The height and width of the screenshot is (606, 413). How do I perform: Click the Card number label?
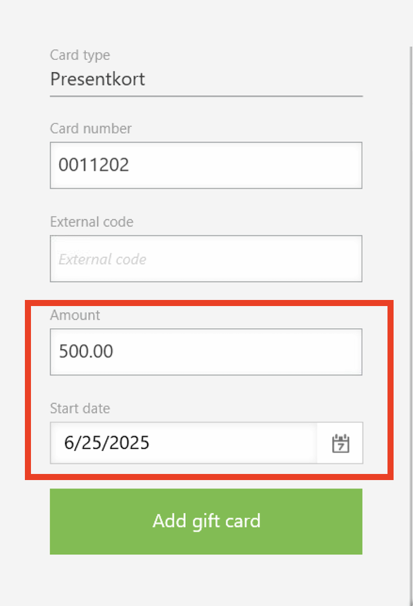(x=90, y=129)
